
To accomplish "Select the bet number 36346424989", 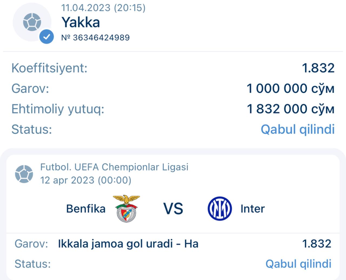I will [x=95, y=37].
